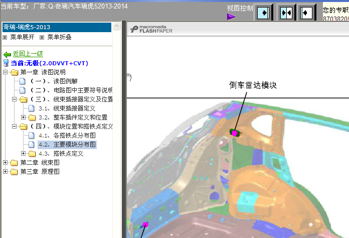The image size is (349, 238).
Task: Click the folder icon of 第三章 原理图
Action: pyautogui.click(x=14, y=172)
